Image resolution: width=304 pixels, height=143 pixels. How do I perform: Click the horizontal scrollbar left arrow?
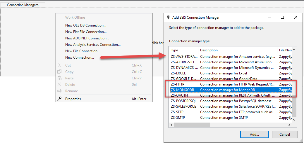[171, 125]
